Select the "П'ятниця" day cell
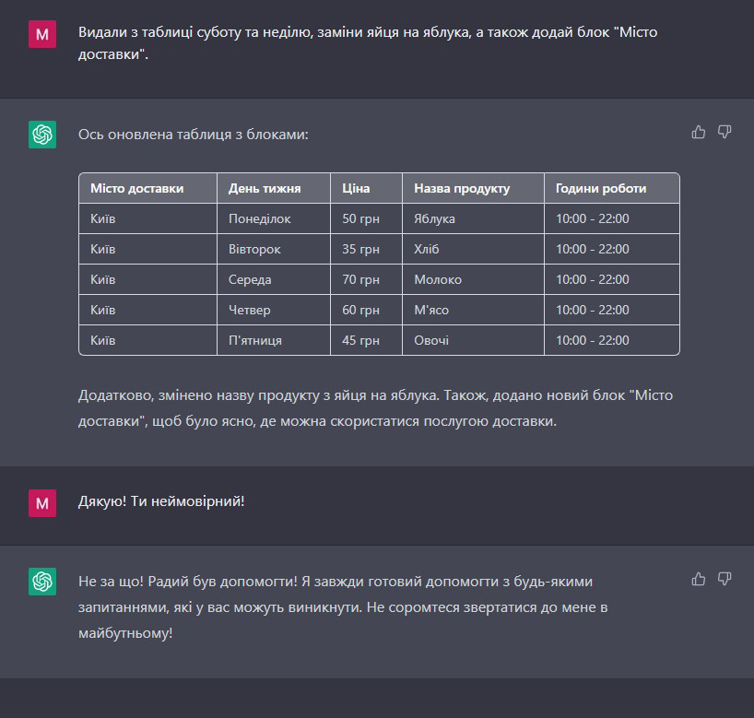 point(255,340)
